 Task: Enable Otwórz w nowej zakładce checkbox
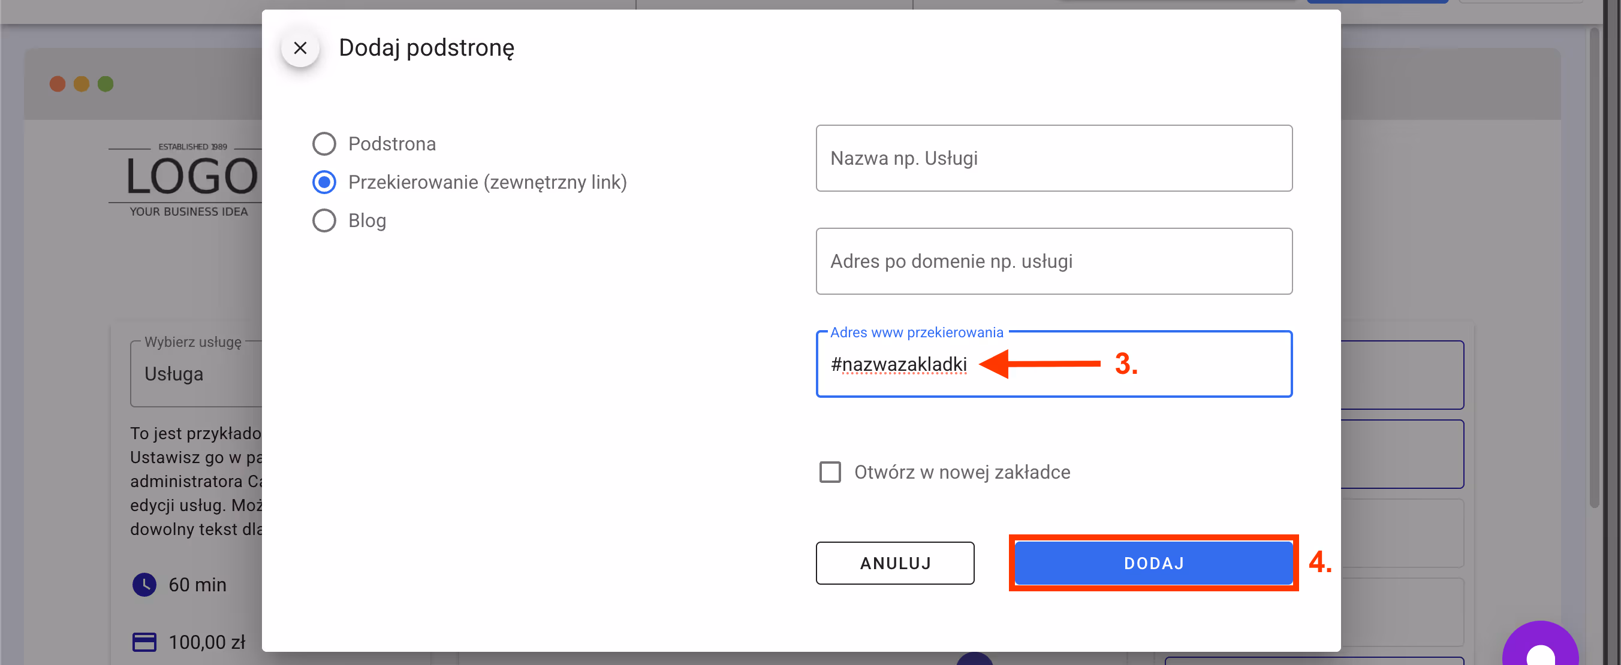tap(830, 472)
